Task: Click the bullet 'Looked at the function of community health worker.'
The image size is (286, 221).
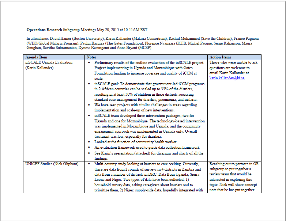Action: tap(136, 142)
